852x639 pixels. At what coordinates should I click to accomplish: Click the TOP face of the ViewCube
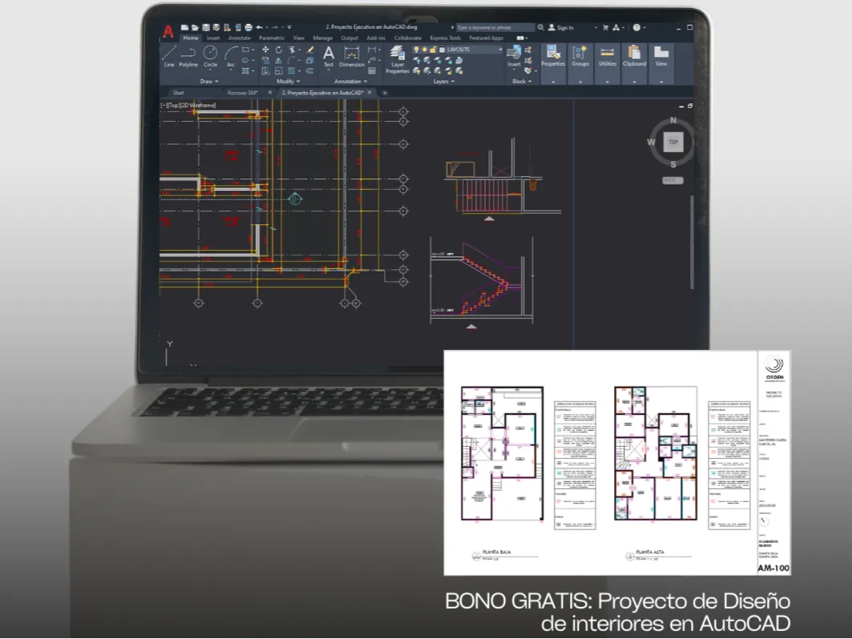tap(673, 143)
